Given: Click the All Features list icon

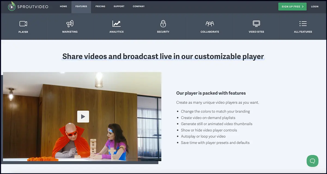Looking at the screenshot, I should click(x=303, y=24).
